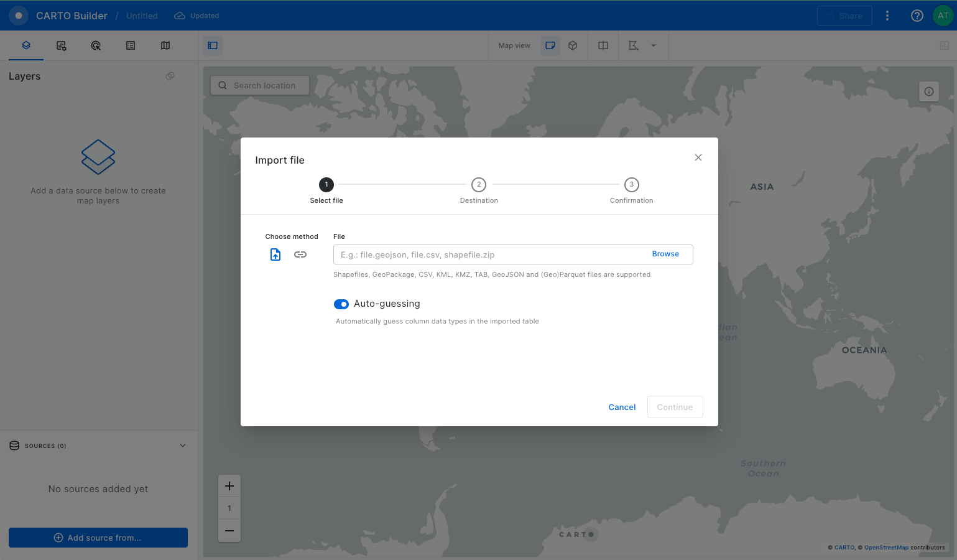Toggle the left sidebar panel
Image resolution: width=957 pixels, height=560 pixels.
pyautogui.click(x=213, y=45)
